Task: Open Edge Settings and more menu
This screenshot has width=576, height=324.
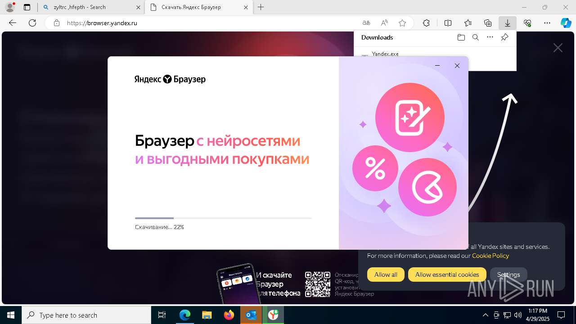Action: (547, 23)
